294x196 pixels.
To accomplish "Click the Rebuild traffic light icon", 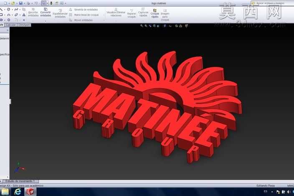I will click(x=51, y=3).
